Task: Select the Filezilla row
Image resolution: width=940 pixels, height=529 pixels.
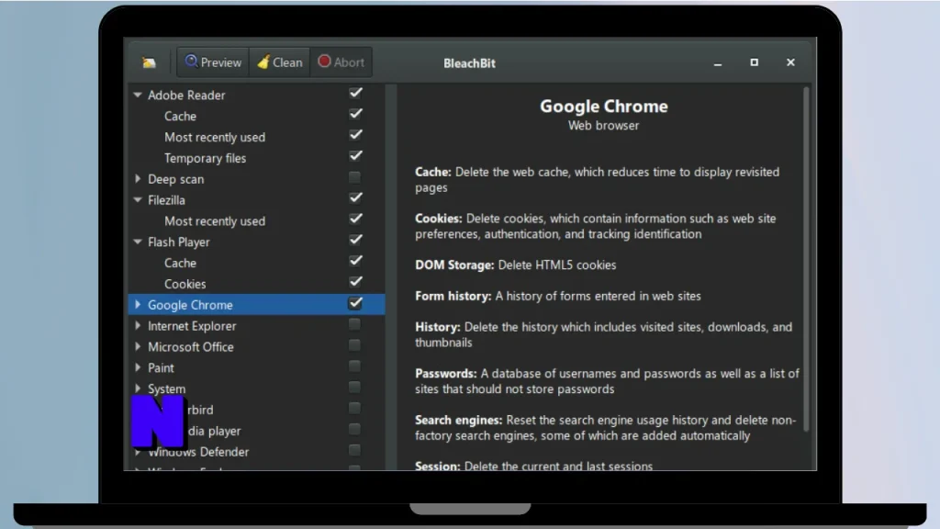Action: [257, 199]
